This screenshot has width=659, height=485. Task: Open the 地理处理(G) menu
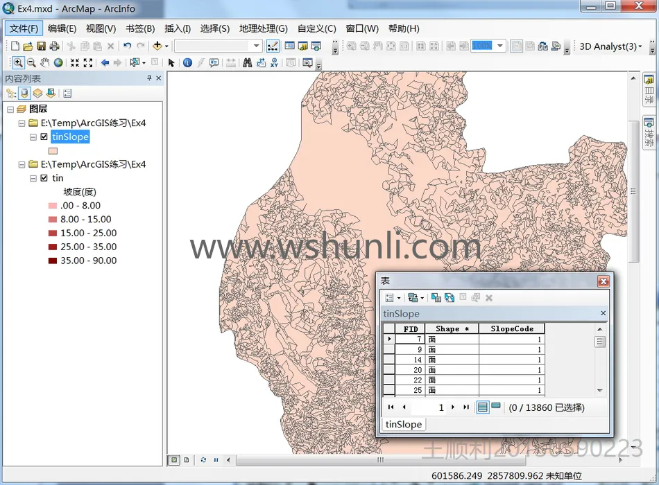(x=263, y=28)
